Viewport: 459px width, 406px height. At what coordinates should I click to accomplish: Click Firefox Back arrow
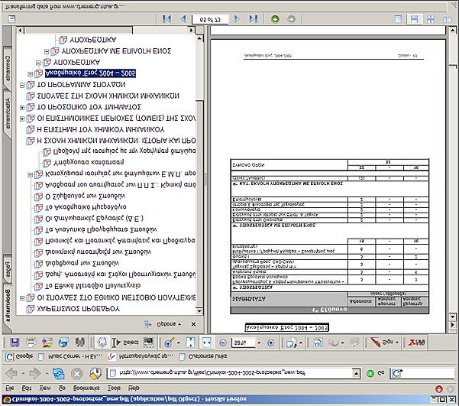tap(11, 373)
